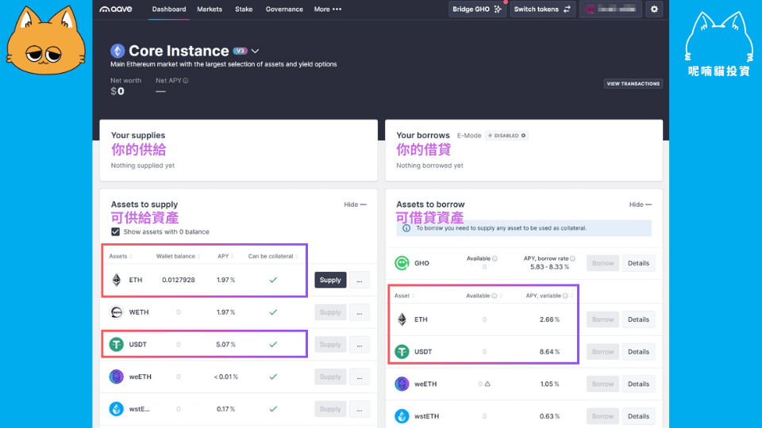Open Details for GHO
This screenshot has height=428, width=762.
[x=638, y=263]
